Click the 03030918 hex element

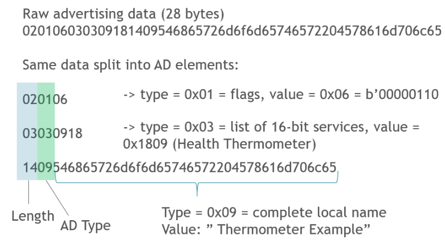(x=48, y=134)
